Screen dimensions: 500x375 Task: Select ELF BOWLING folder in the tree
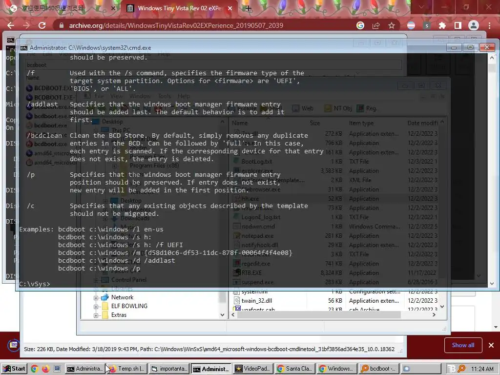pos(129,306)
